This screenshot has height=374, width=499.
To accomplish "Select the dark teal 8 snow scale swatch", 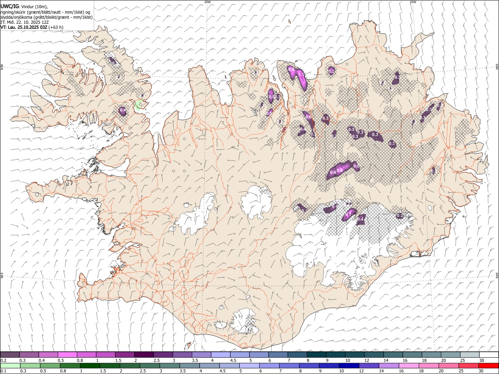I will (x=317, y=355).
